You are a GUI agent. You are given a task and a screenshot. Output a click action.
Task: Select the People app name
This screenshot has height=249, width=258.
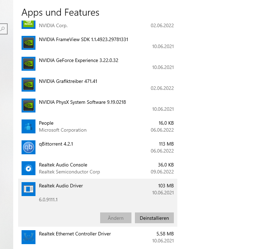click(x=46, y=123)
